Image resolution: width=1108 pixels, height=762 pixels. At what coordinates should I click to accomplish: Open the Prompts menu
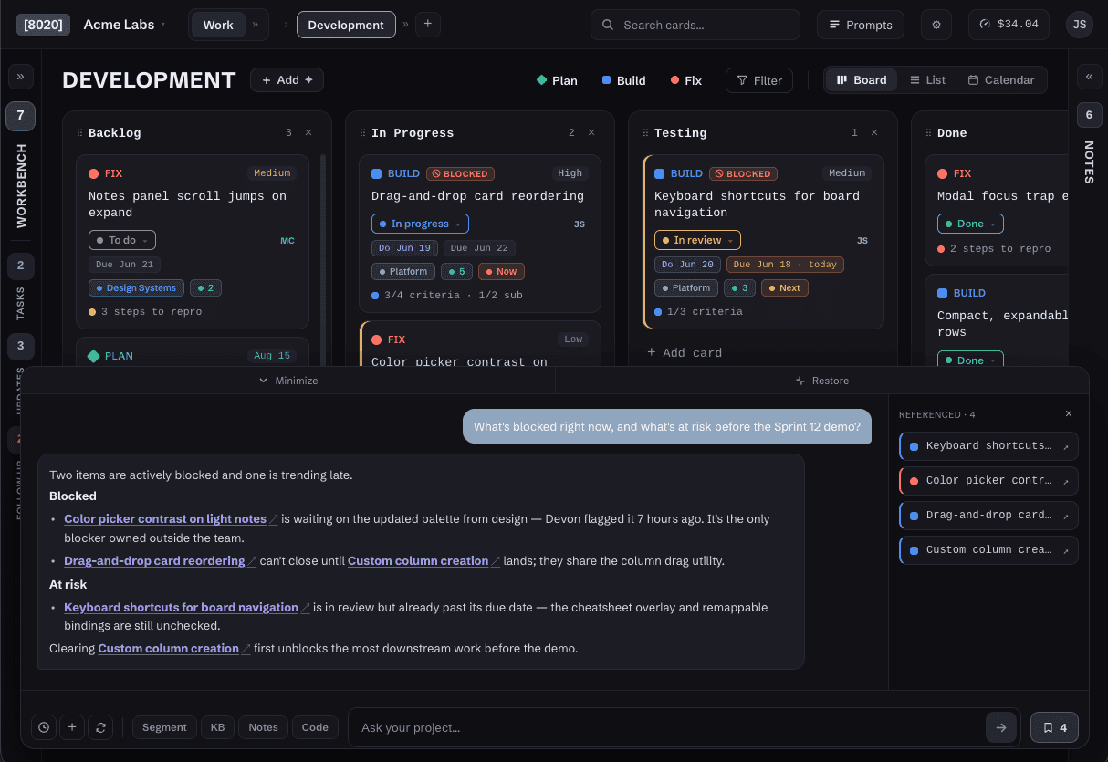(861, 25)
